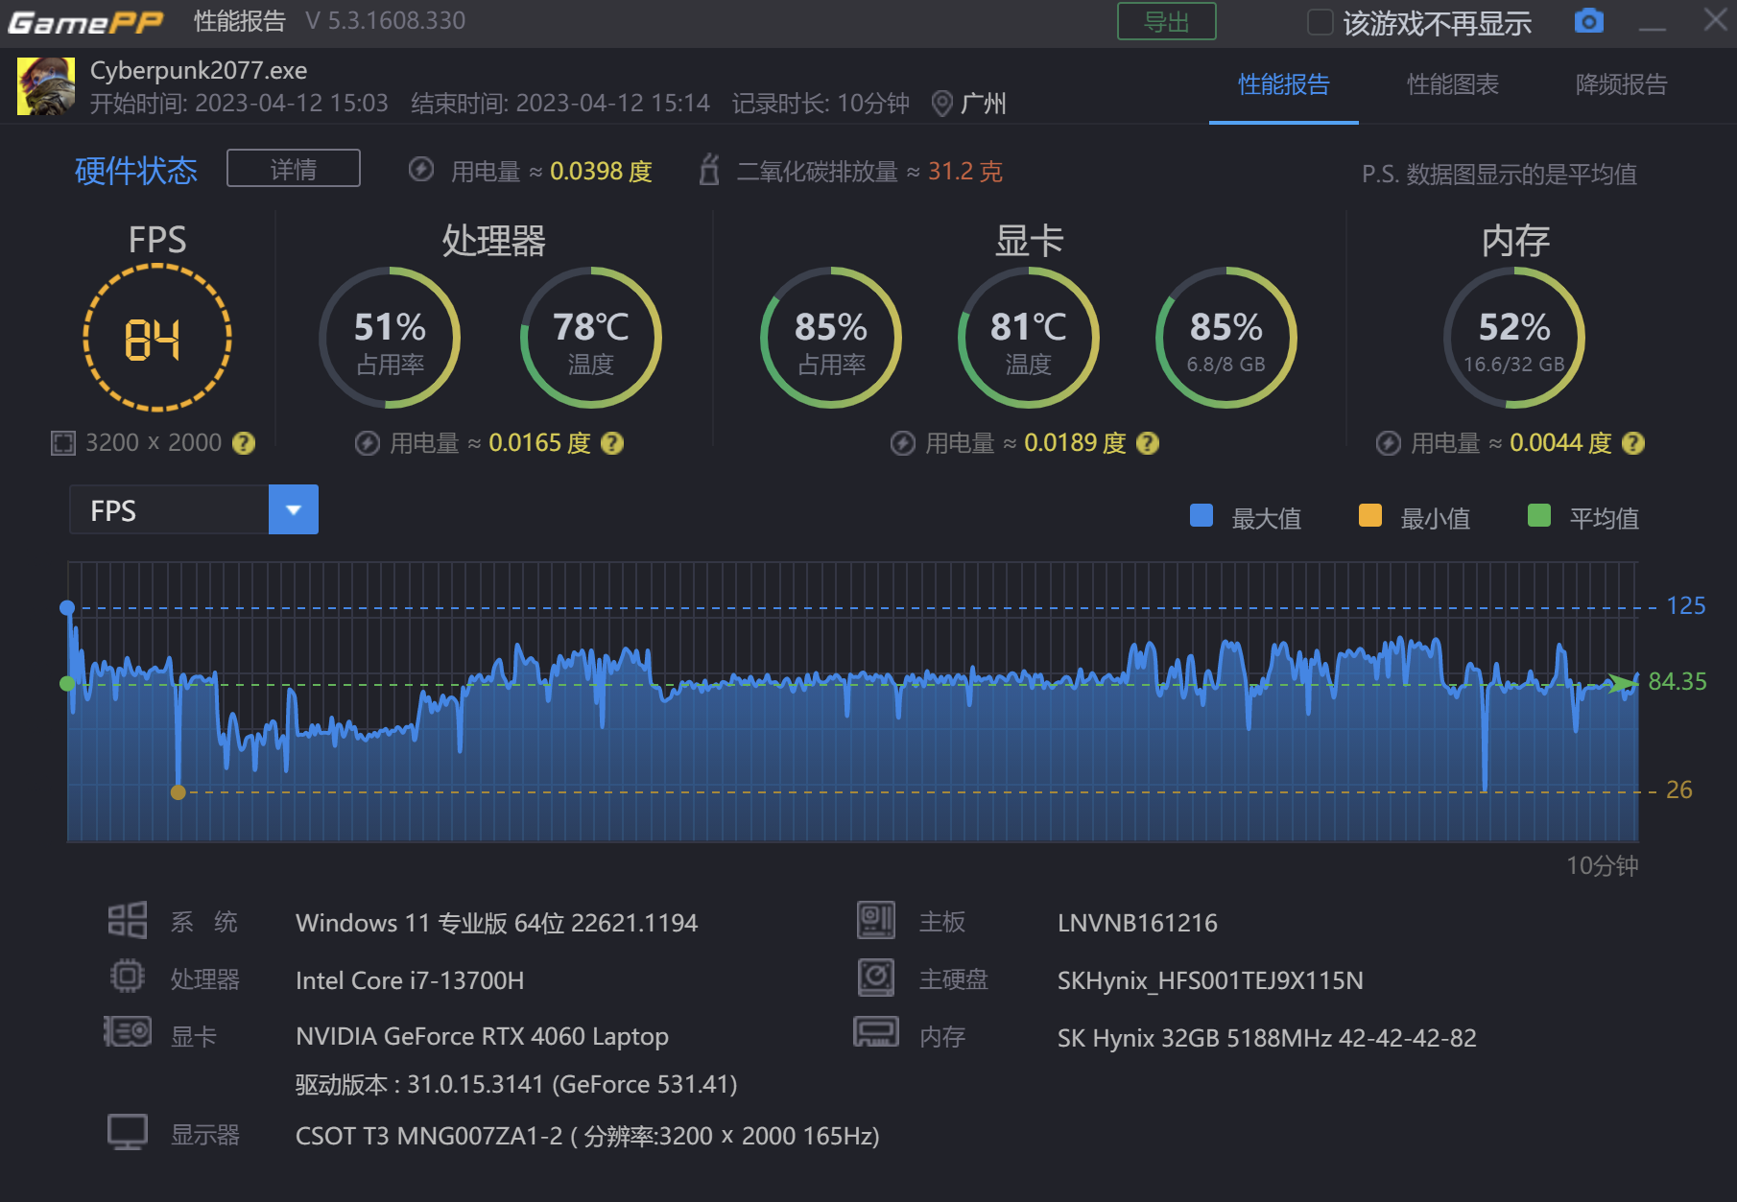Expand the FPS metric dropdown arrow

point(294,509)
